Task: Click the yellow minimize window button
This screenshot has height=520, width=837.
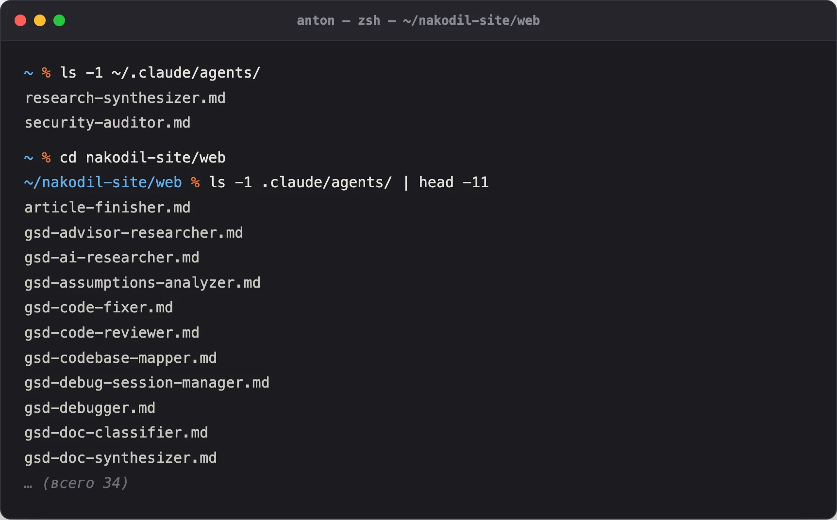Action: (40, 20)
